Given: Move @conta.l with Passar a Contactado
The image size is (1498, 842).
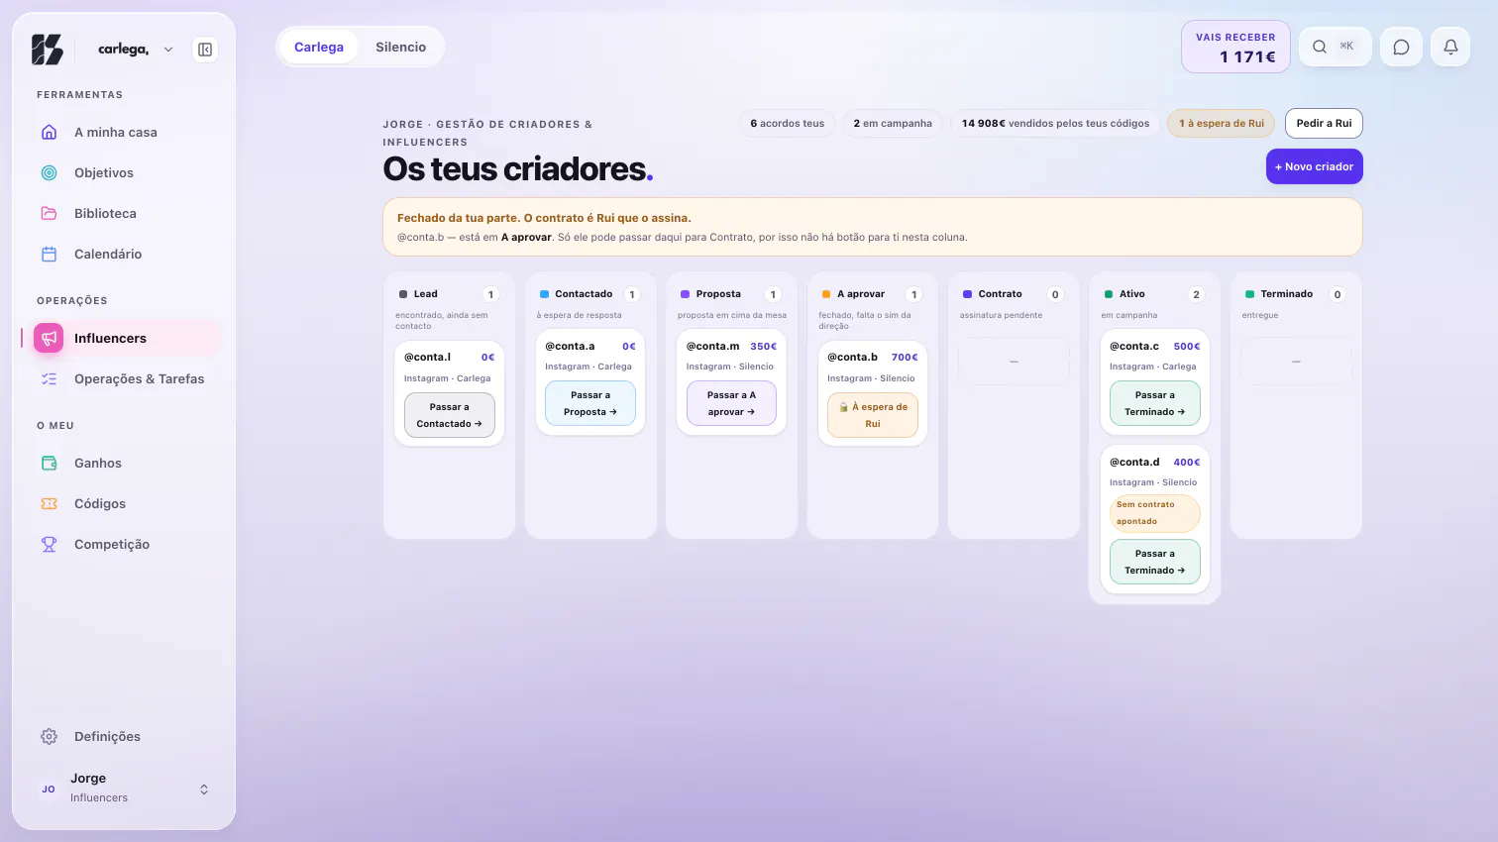Looking at the screenshot, I should point(449,415).
